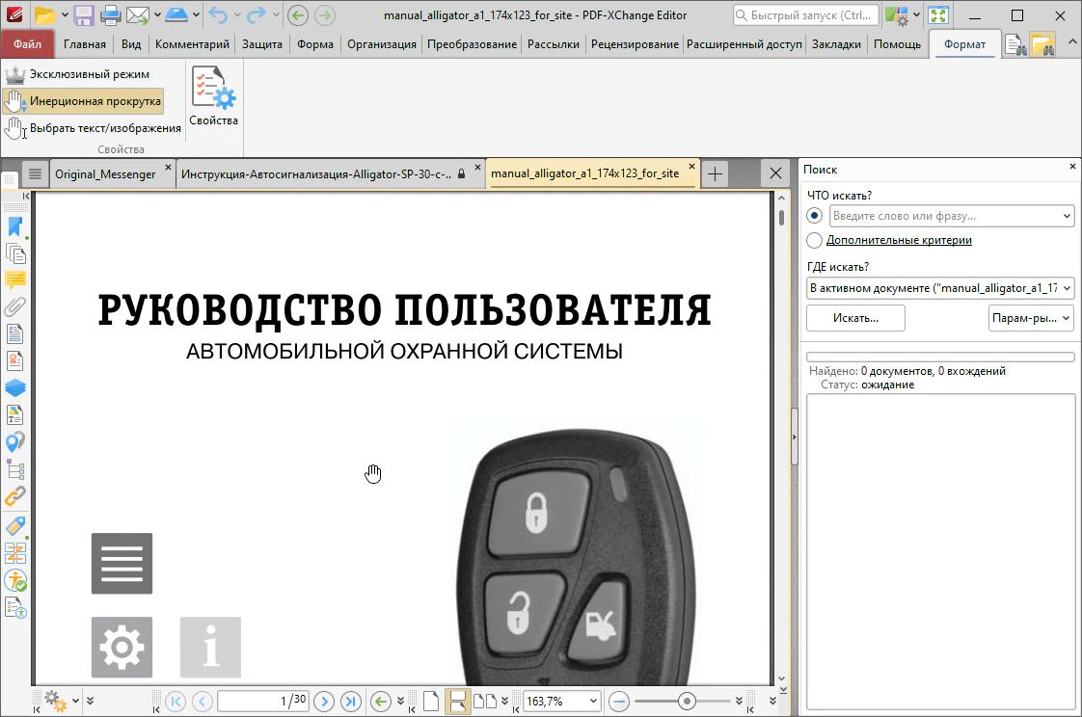This screenshot has width=1082, height=717.
Task: Show the Layers pane
Action: (14, 388)
